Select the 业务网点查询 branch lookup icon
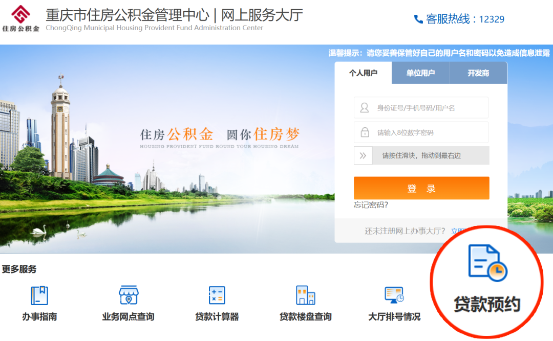553x341 pixels. click(127, 302)
